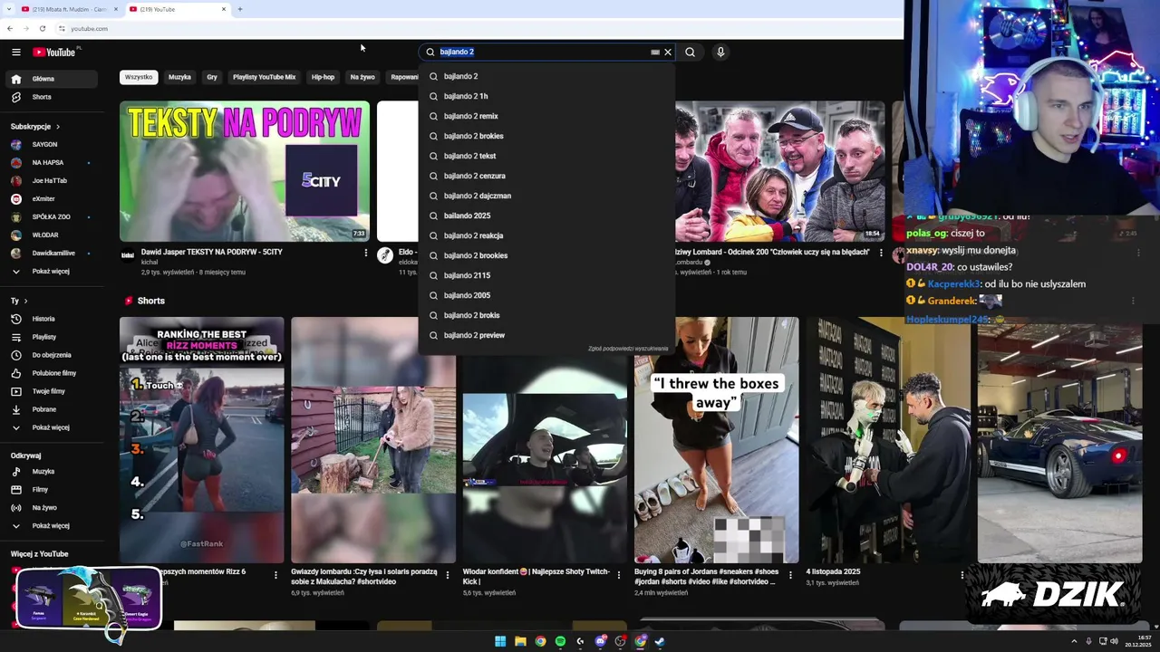1160x652 pixels.
Task: Select the Hip-hop filter chip
Action: coord(323,77)
